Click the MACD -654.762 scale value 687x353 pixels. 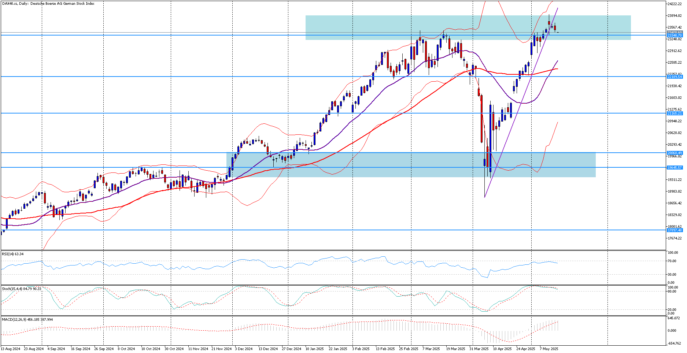click(674, 343)
